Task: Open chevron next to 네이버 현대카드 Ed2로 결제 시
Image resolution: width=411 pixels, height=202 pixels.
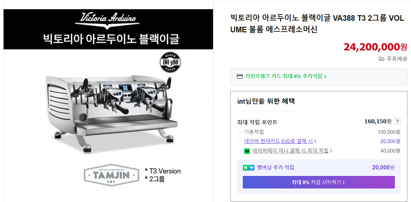Action: click(x=315, y=141)
